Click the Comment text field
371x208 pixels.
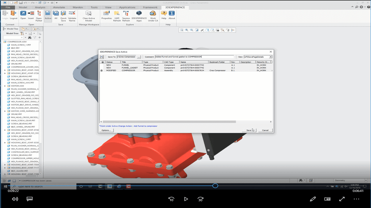pos(194,57)
